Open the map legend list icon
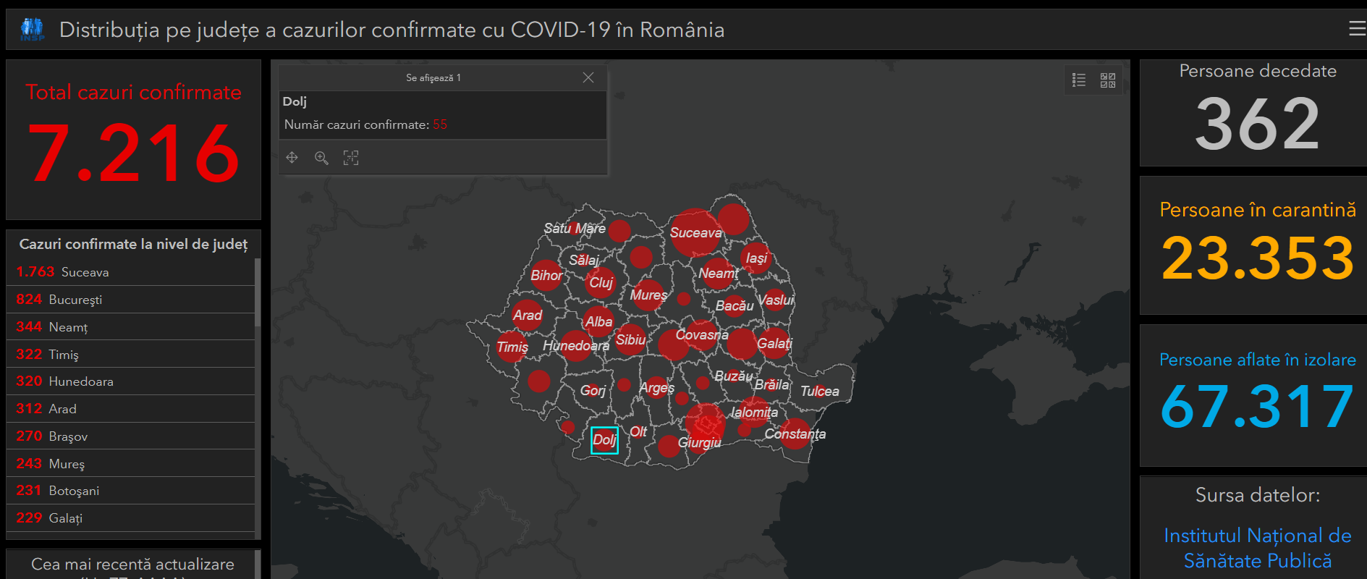Image resolution: width=1367 pixels, height=579 pixels. [x=1079, y=80]
